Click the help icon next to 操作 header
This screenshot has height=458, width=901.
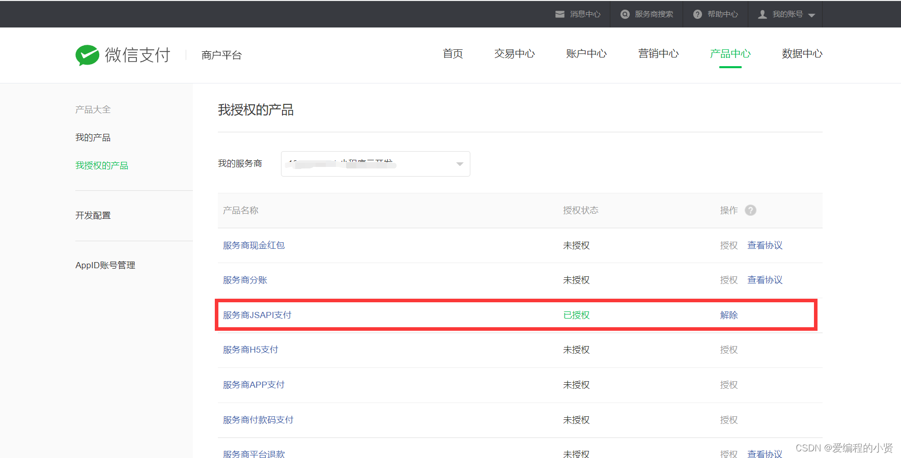coord(750,210)
